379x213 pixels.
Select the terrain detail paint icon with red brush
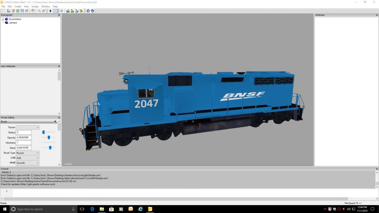tap(72, 11)
